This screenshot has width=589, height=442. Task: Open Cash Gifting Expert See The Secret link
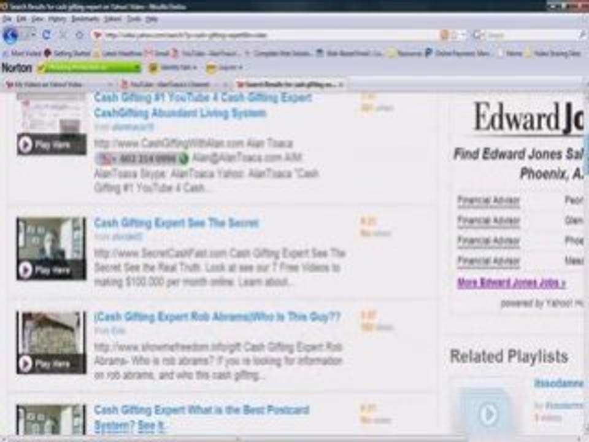tap(176, 223)
